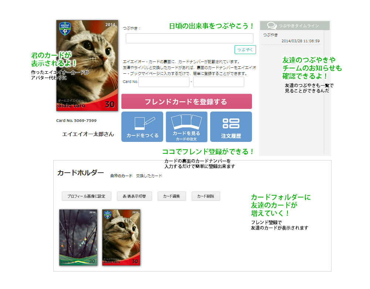The height and width of the screenshot is (289, 370).
Task: Click the カードをつくる card creation icon
Action: tap(142, 127)
